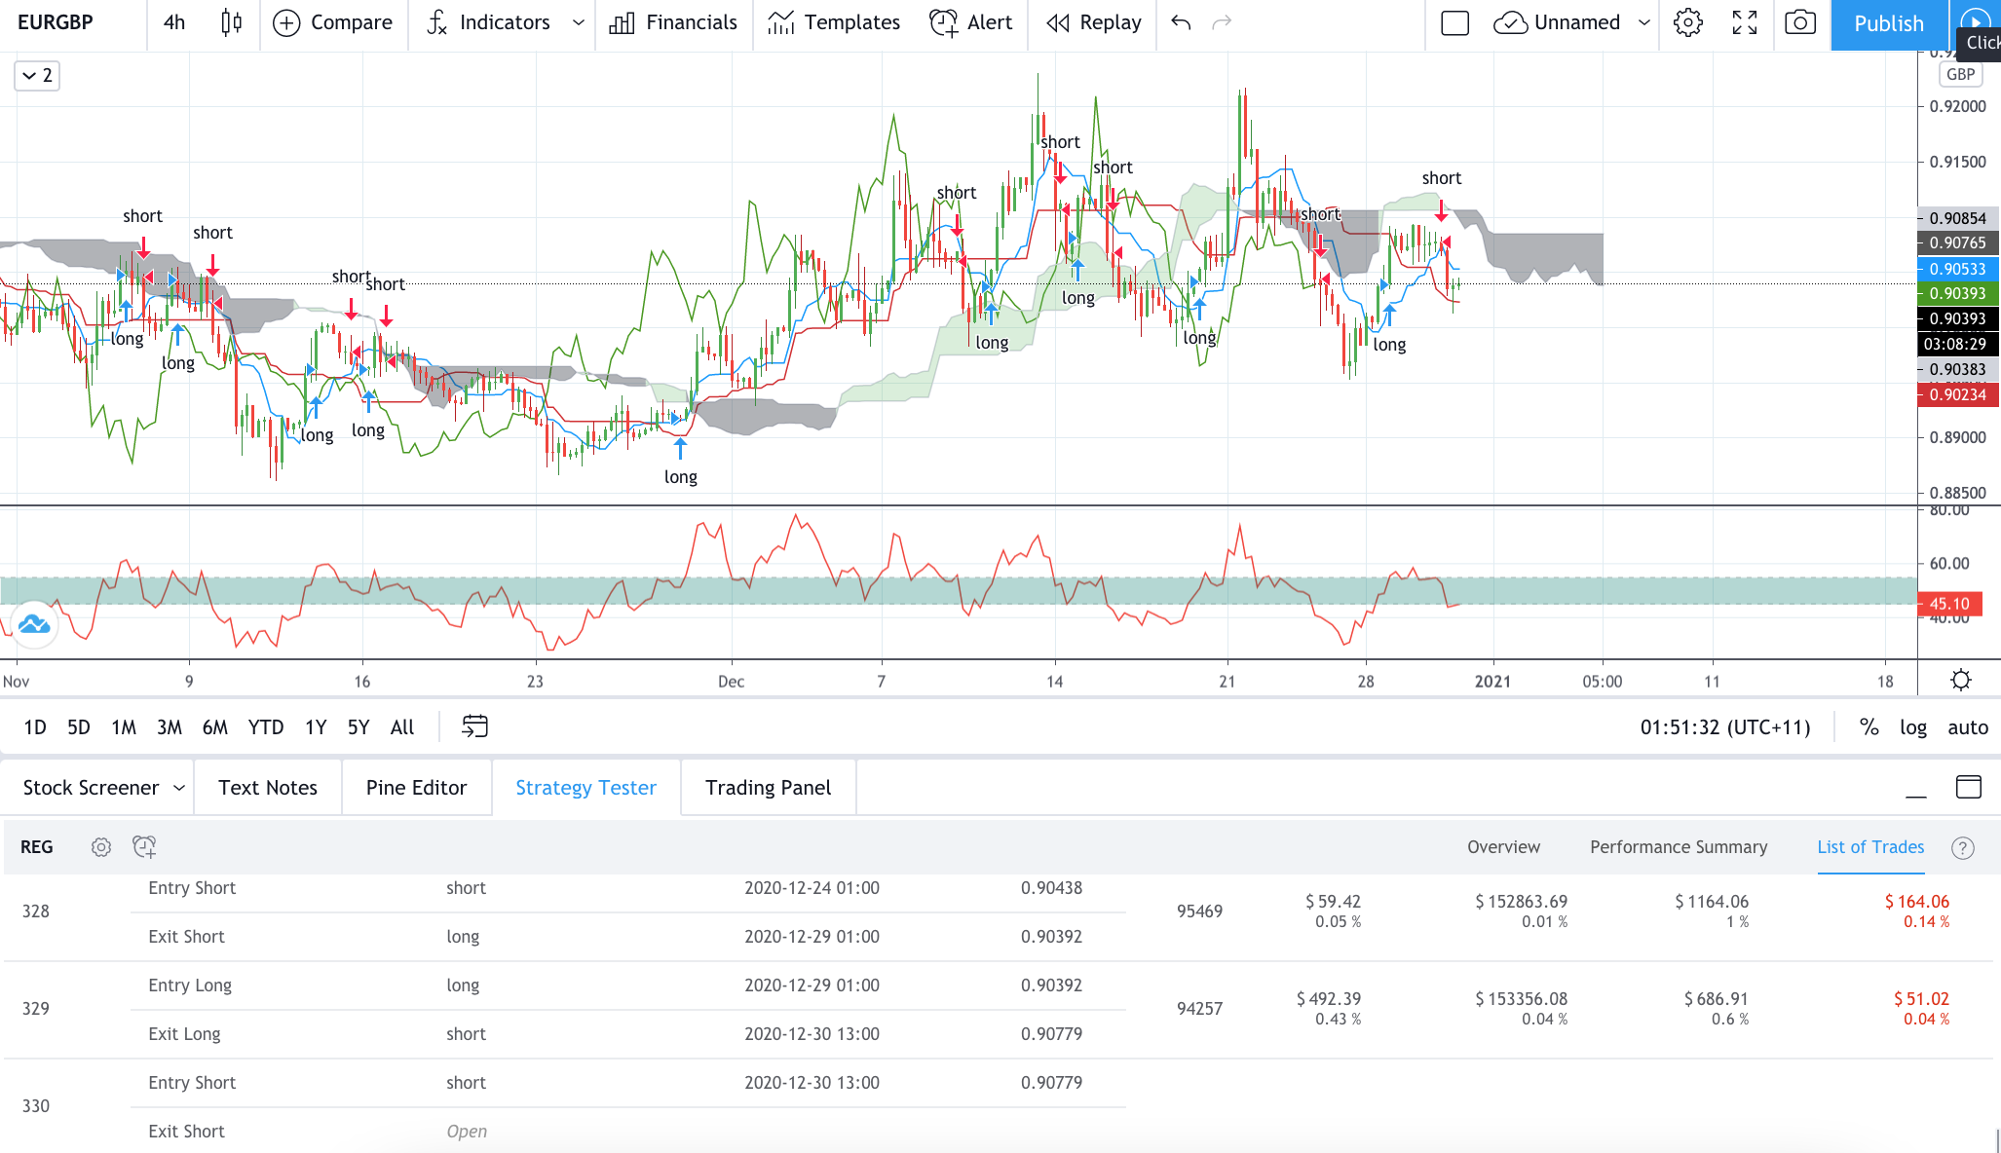Click trade 328 drawdown $ 164.06

(1917, 902)
